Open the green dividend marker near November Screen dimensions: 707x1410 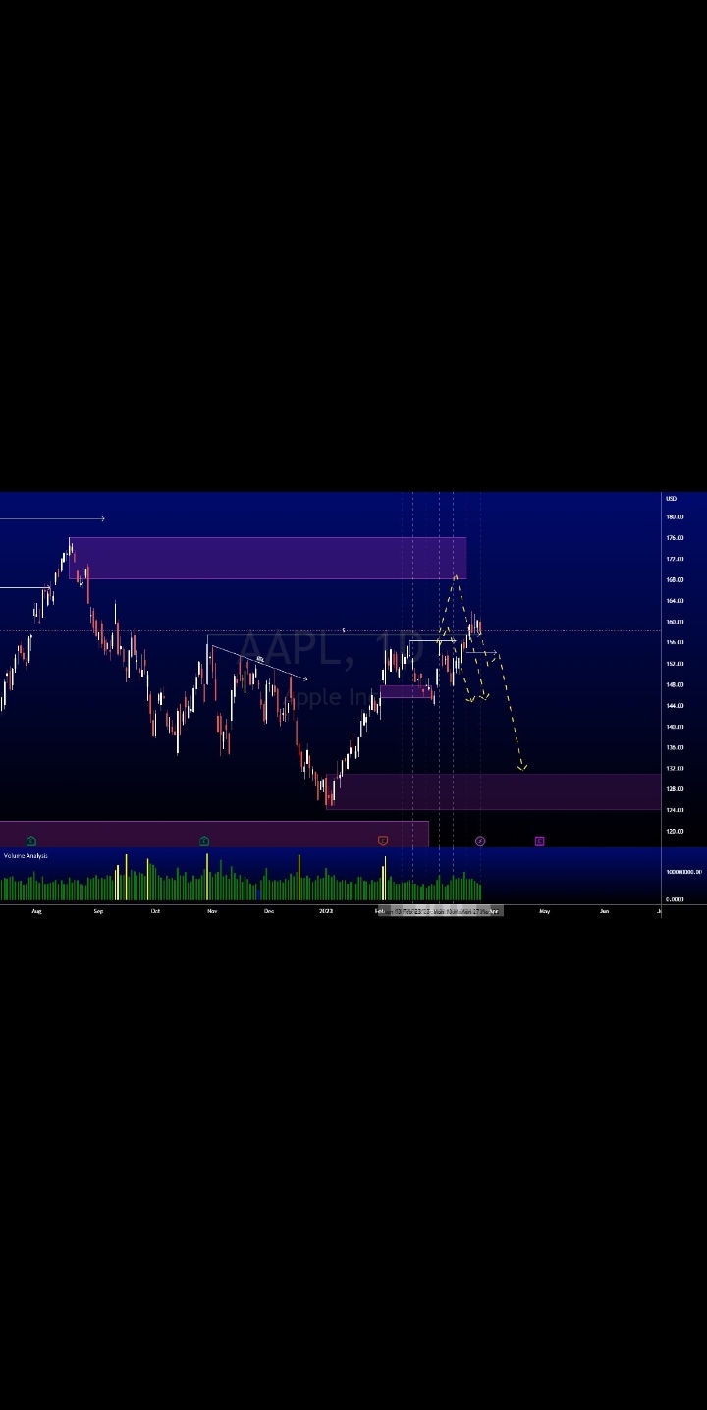click(x=204, y=841)
